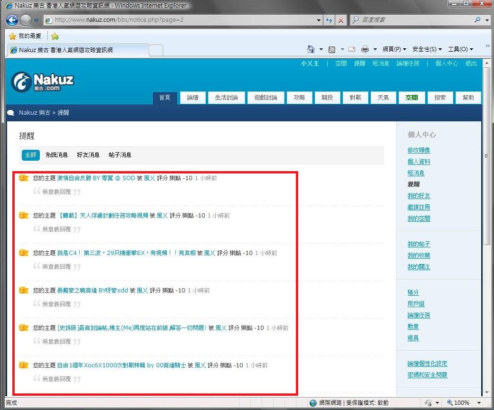Open the 激情自由反勝 BY 零翼 @ SOD thread
Screen dimensions: 494x410
point(96,178)
